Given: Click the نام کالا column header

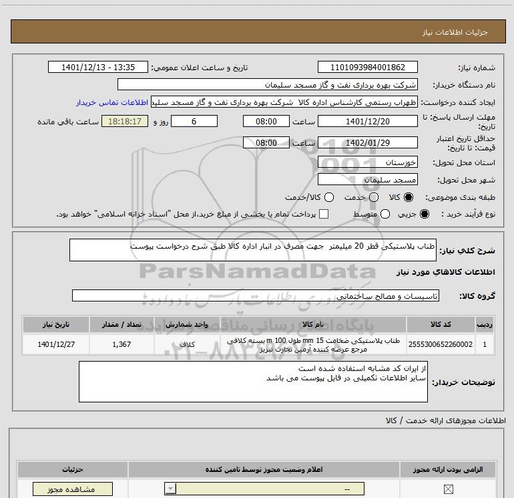Looking at the screenshot, I should coord(313,324).
